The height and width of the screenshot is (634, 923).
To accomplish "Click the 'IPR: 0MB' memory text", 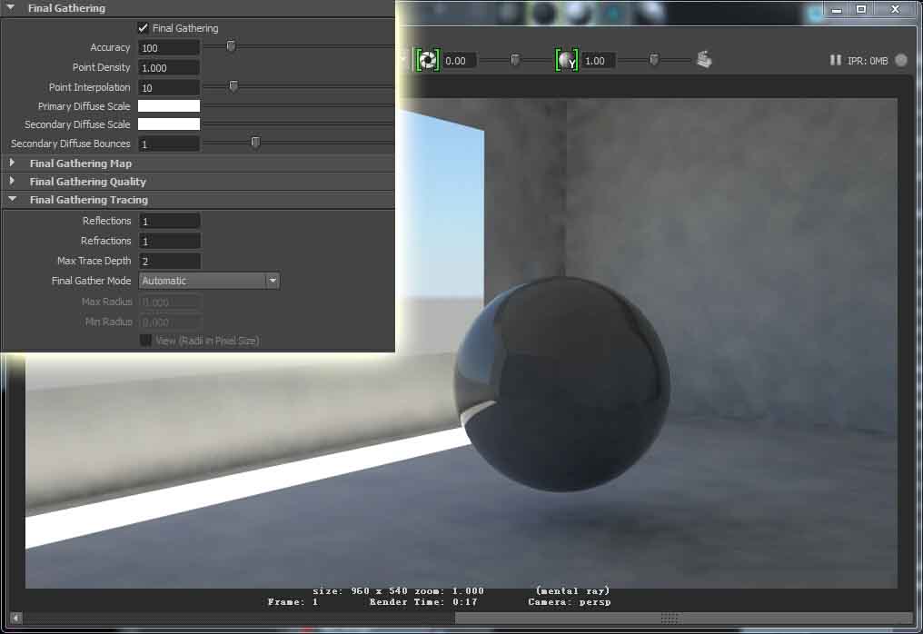I will (x=868, y=61).
